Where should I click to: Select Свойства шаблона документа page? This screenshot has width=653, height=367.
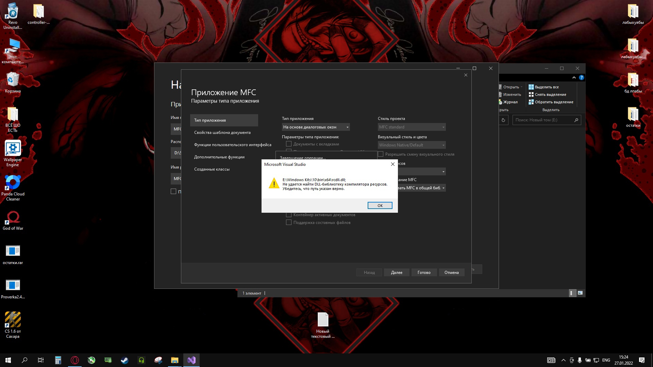[222, 133]
